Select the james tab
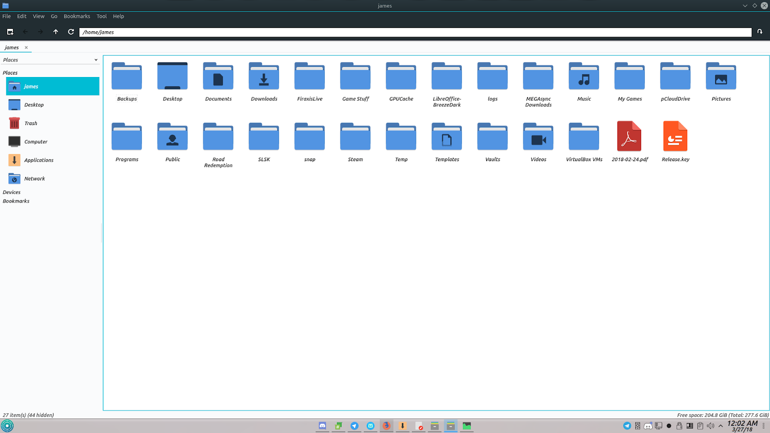 tap(11, 47)
